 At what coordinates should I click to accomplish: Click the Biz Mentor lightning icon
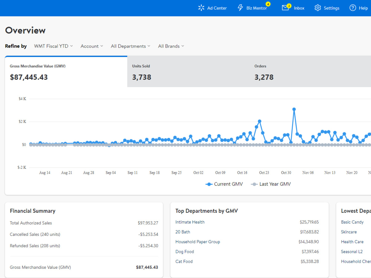point(240,8)
